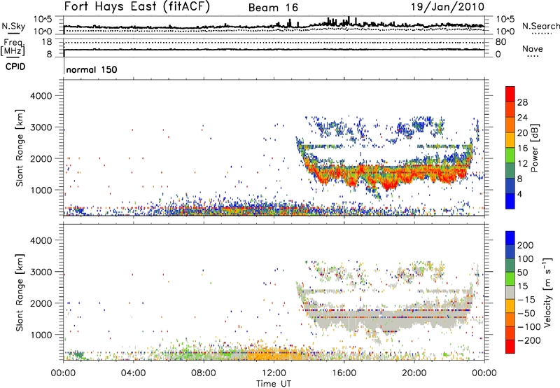This screenshot has height=388, width=560.
Task: Click 'Velocity [m s⁻¹]' color bar title
Action: tap(547, 292)
